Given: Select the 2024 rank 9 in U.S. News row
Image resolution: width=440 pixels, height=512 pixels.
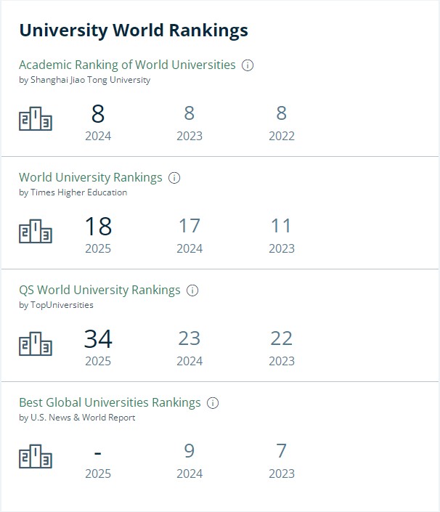Looking at the screenshot, I should pos(190,452).
